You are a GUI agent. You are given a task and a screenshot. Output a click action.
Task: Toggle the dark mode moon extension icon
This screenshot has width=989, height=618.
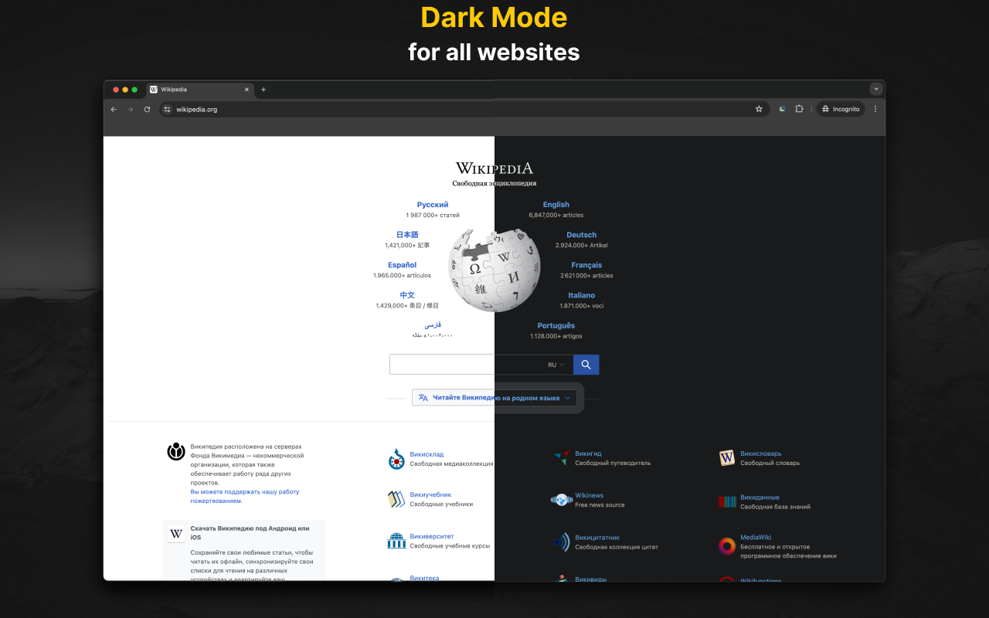[x=782, y=109]
